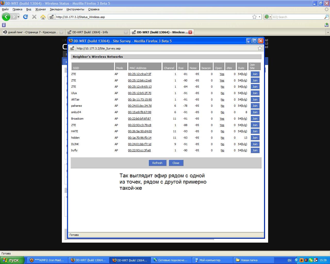Open MAC address 00:24:01:bc:34:7d link
330x264 pixels.
coord(140,106)
